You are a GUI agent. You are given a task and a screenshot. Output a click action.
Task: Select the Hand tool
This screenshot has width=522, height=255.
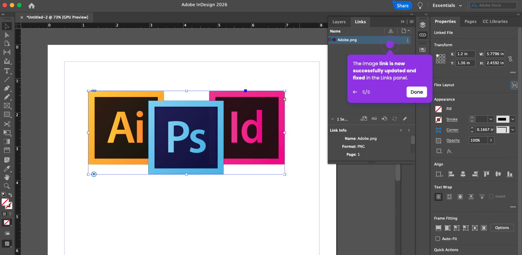(7, 177)
